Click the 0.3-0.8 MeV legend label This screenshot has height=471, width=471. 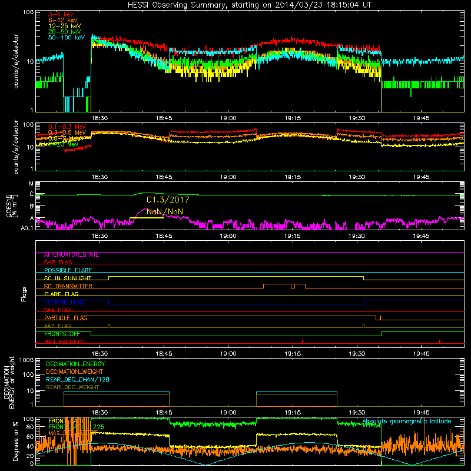pyautogui.click(x=67, y=132)
